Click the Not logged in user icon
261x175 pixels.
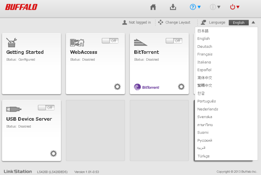124,22
